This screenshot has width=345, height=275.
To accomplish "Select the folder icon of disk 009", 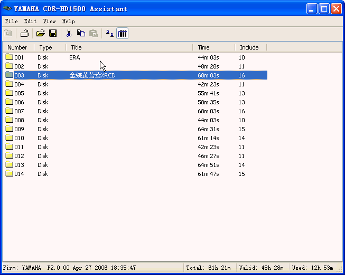I will (9, 129).
